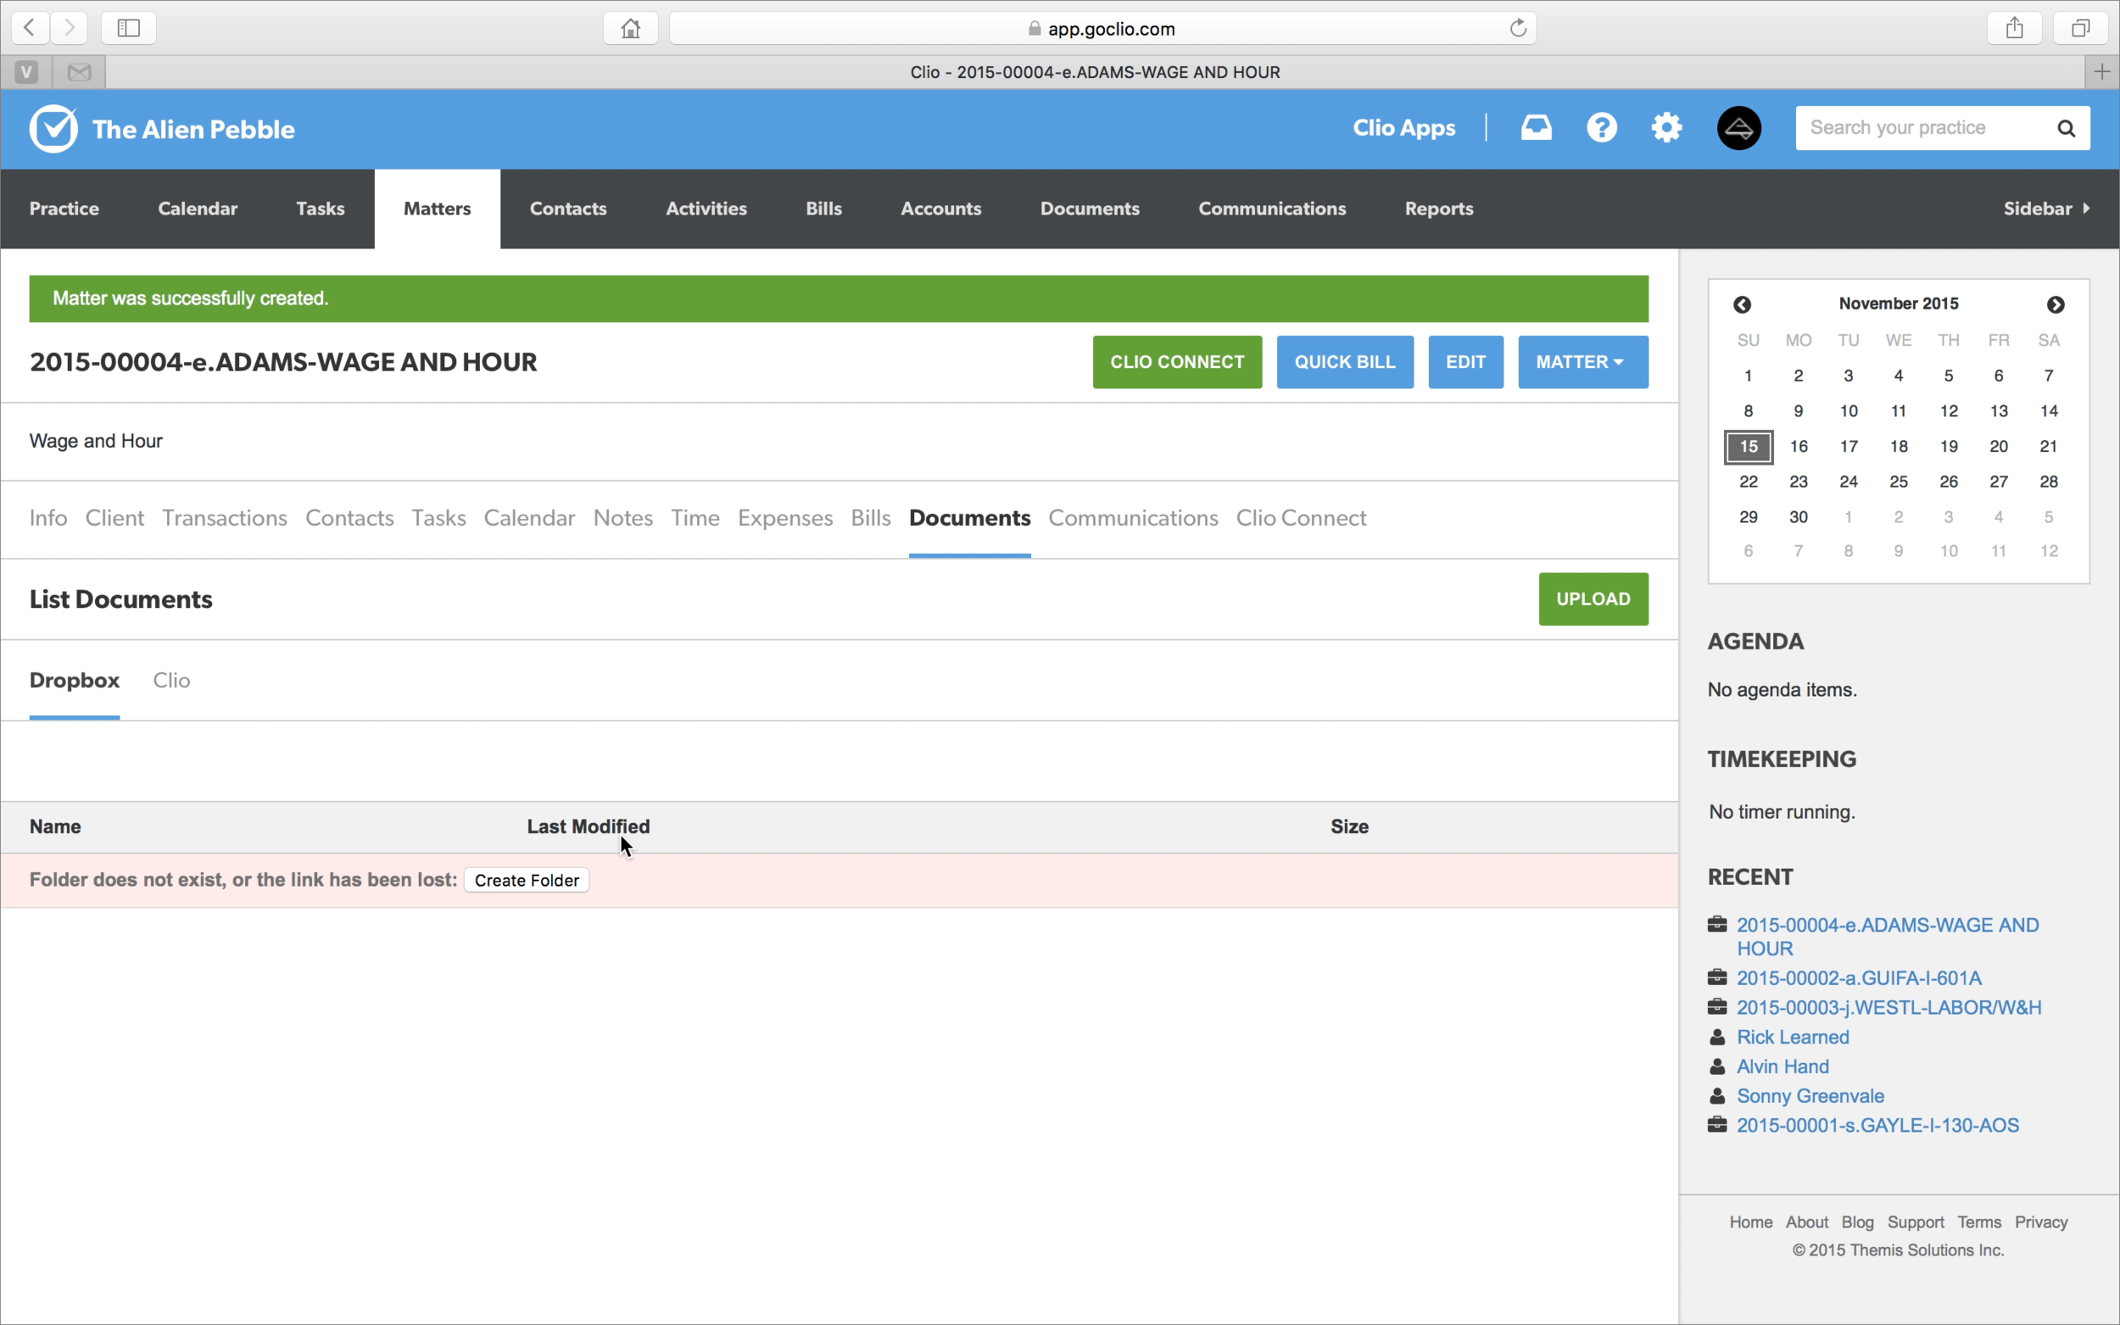2120x1325 pixels.
Task: Switch to the Expenses tab
Action: click(x=784, y=518)
